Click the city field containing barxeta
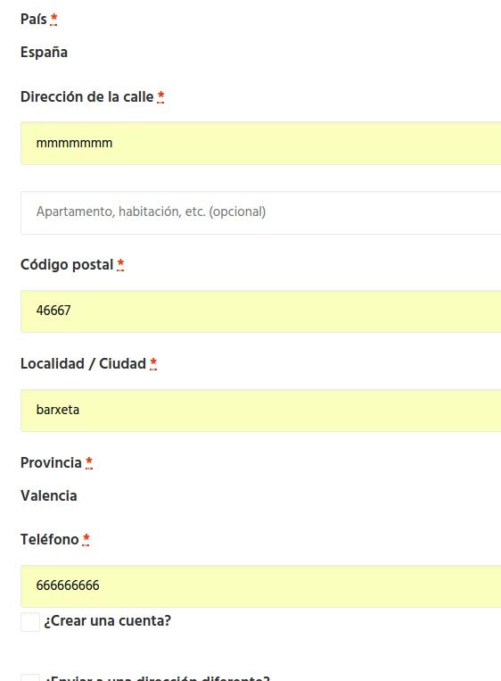Image resolution: width=501 pixels, height=681 pixels. click(x=260, y=411)
